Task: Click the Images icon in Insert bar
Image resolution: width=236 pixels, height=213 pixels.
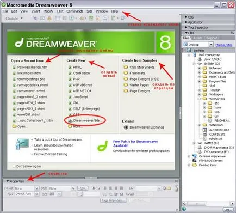Action: click(72, 18)
